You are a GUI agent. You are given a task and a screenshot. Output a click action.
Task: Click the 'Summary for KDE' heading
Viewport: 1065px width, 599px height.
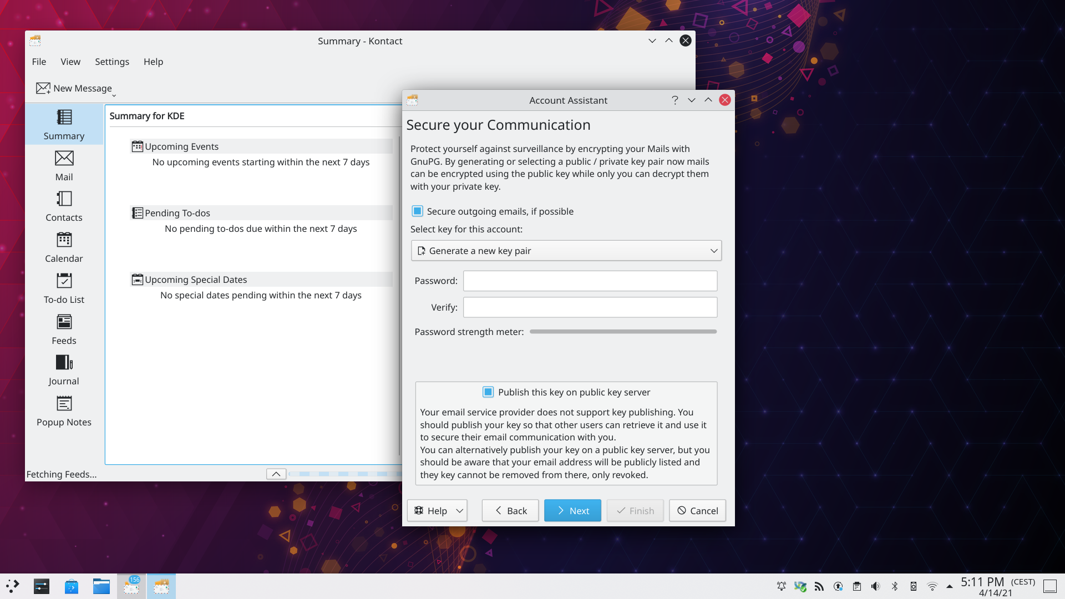coord(147,116)
